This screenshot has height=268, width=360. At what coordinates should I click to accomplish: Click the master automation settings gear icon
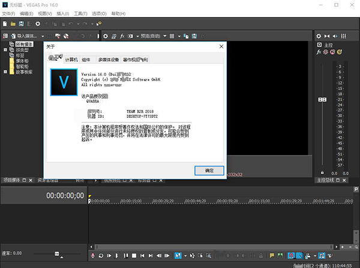[x=326, y=52]
